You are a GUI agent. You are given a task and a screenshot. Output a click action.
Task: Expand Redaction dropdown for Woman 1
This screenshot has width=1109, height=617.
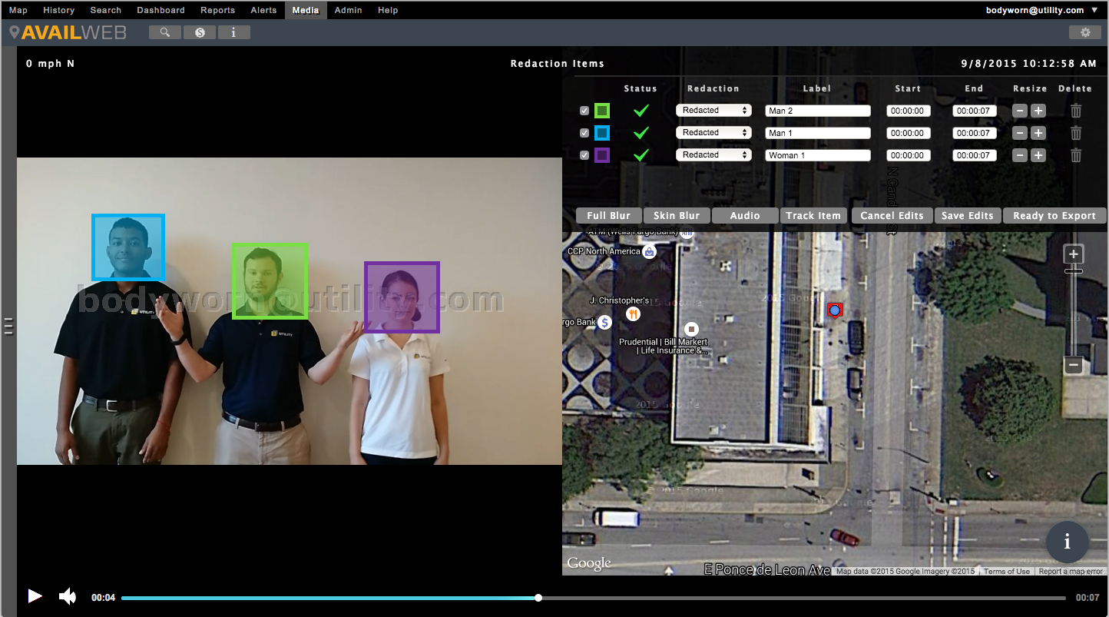click(713, 155)
